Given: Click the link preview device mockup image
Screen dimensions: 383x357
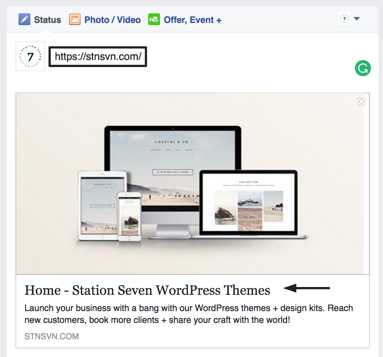Looking at the screenshot, I should tap(190, 183).
